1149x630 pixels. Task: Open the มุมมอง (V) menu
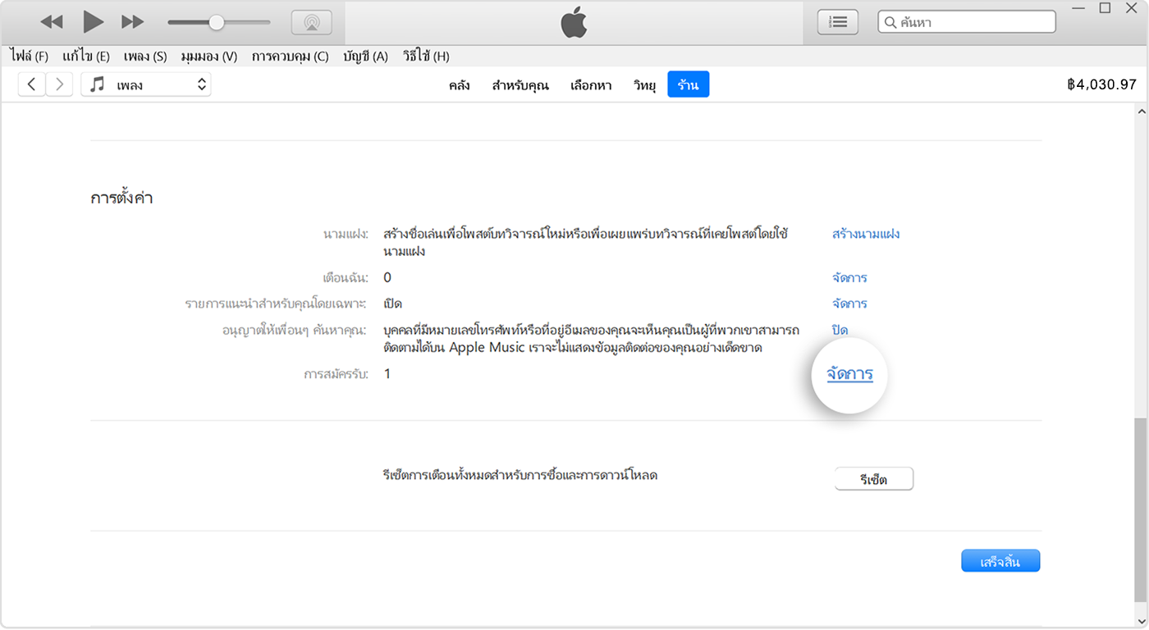209,57
